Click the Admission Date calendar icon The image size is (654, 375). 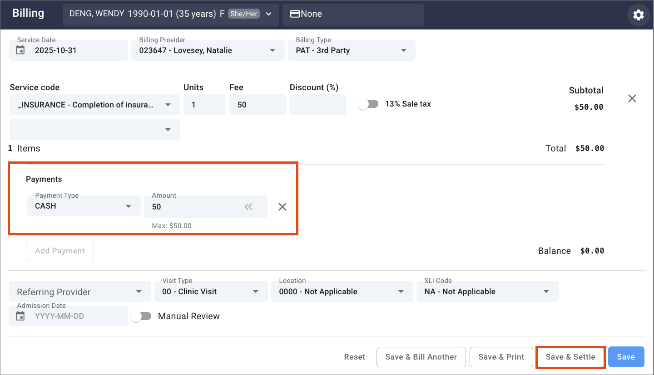click(20, 316)
